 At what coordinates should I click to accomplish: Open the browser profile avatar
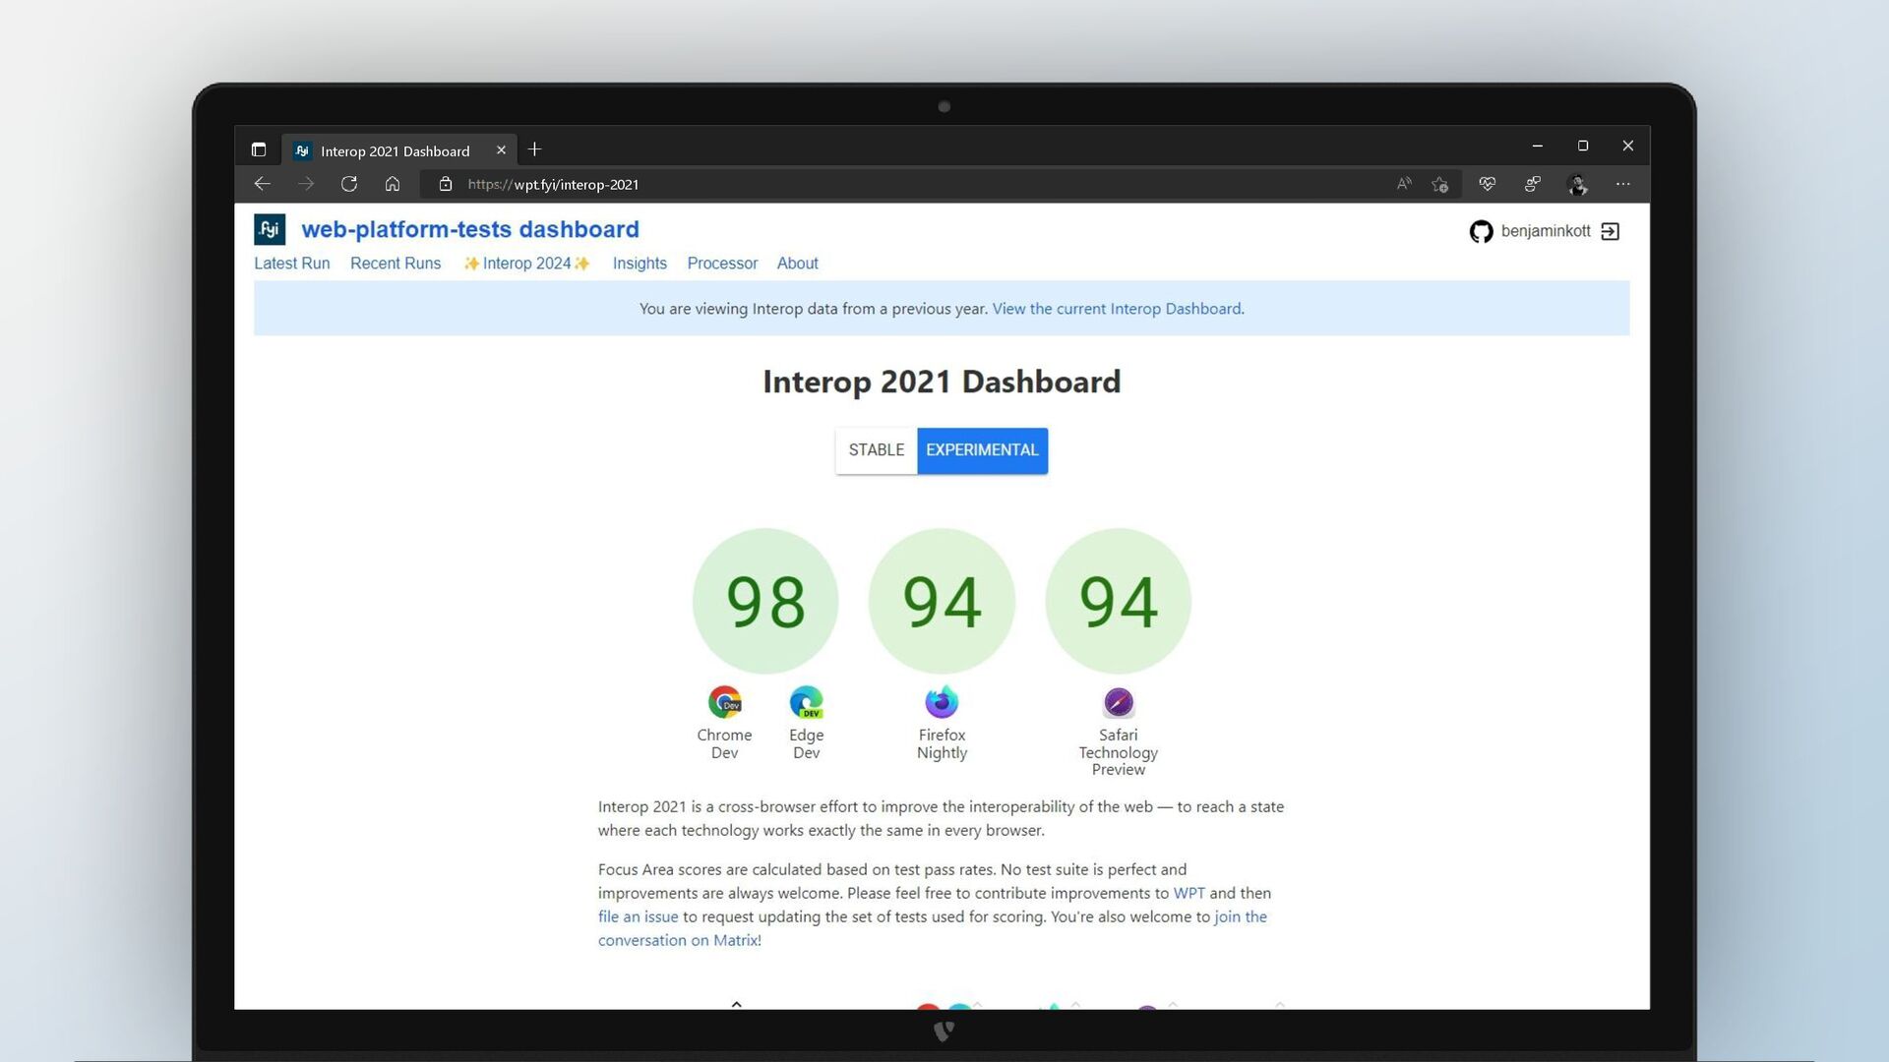pyautogui.click(x=1578, y=184)
